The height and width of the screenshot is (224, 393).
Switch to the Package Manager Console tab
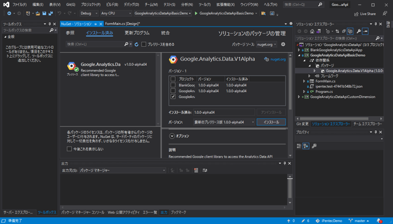coord(83,212)
